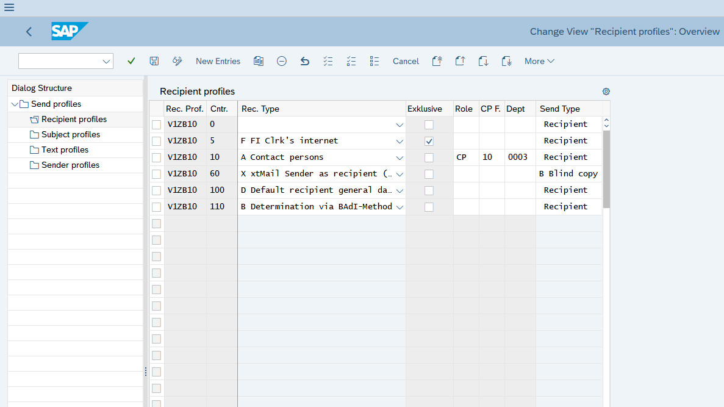Open Text profiles in Dialog Structure
Viewport: 724px width, 407px height.
(x=65, y=149)
